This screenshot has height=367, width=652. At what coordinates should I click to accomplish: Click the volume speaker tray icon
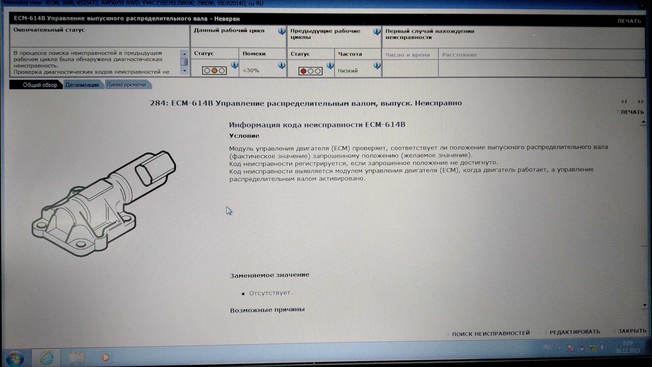tap(603, 347)
